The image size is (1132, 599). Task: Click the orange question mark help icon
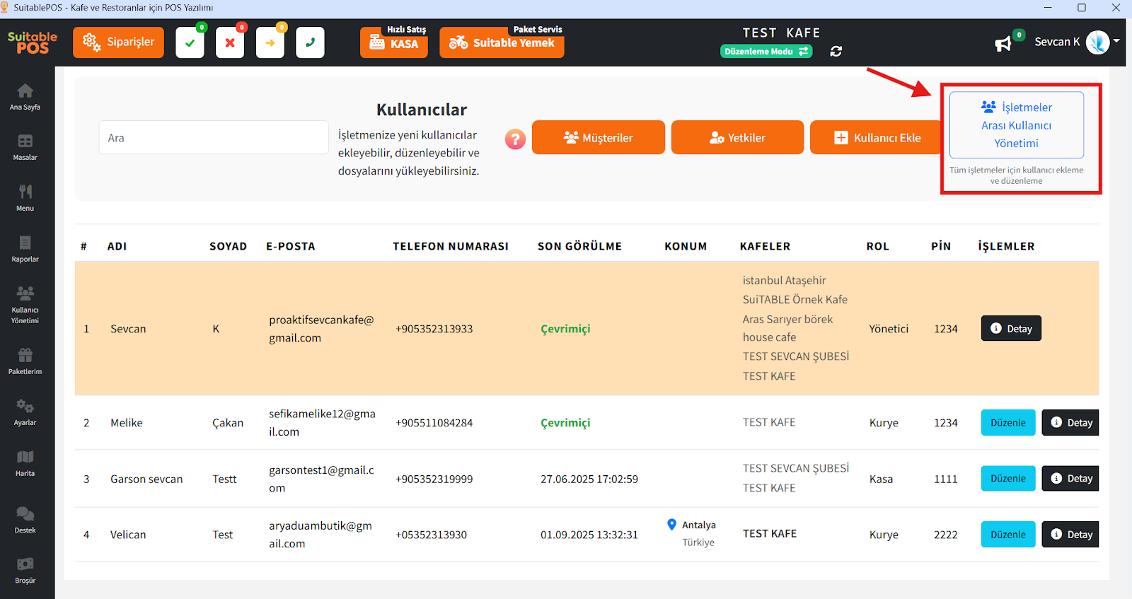point(515,139)
